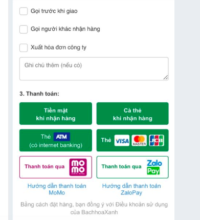Click the MasterCard logo
This screenshot has height=220, width=200.
point(139,140)
